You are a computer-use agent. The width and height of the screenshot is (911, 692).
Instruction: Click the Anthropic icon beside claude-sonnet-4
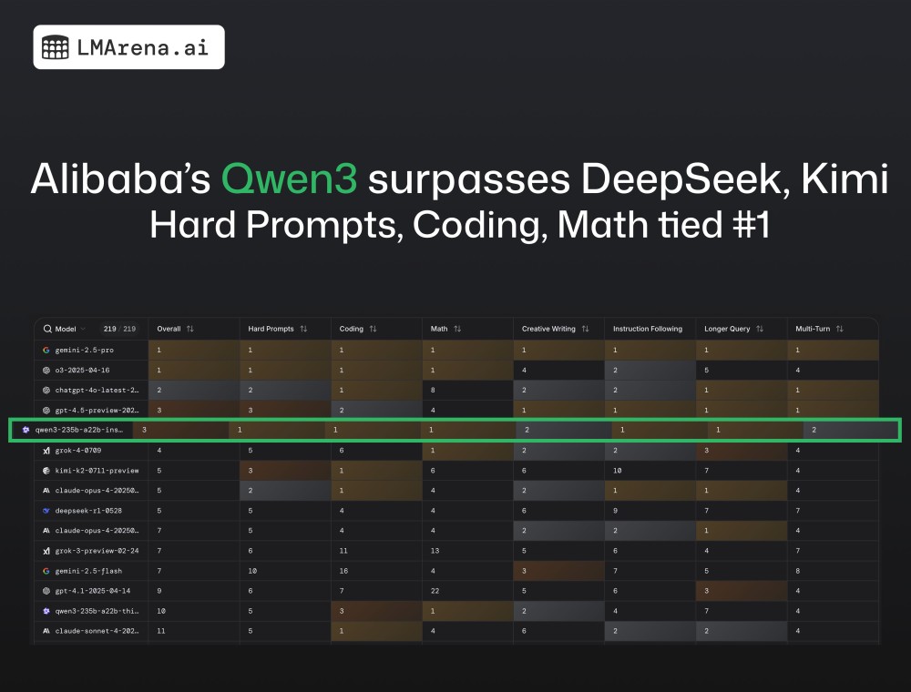coord(46,631)
